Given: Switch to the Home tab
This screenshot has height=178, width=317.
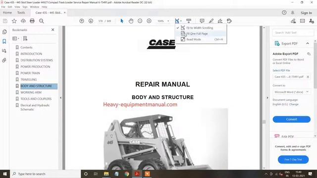Looking at the screenshot, I should pos(7,12).
